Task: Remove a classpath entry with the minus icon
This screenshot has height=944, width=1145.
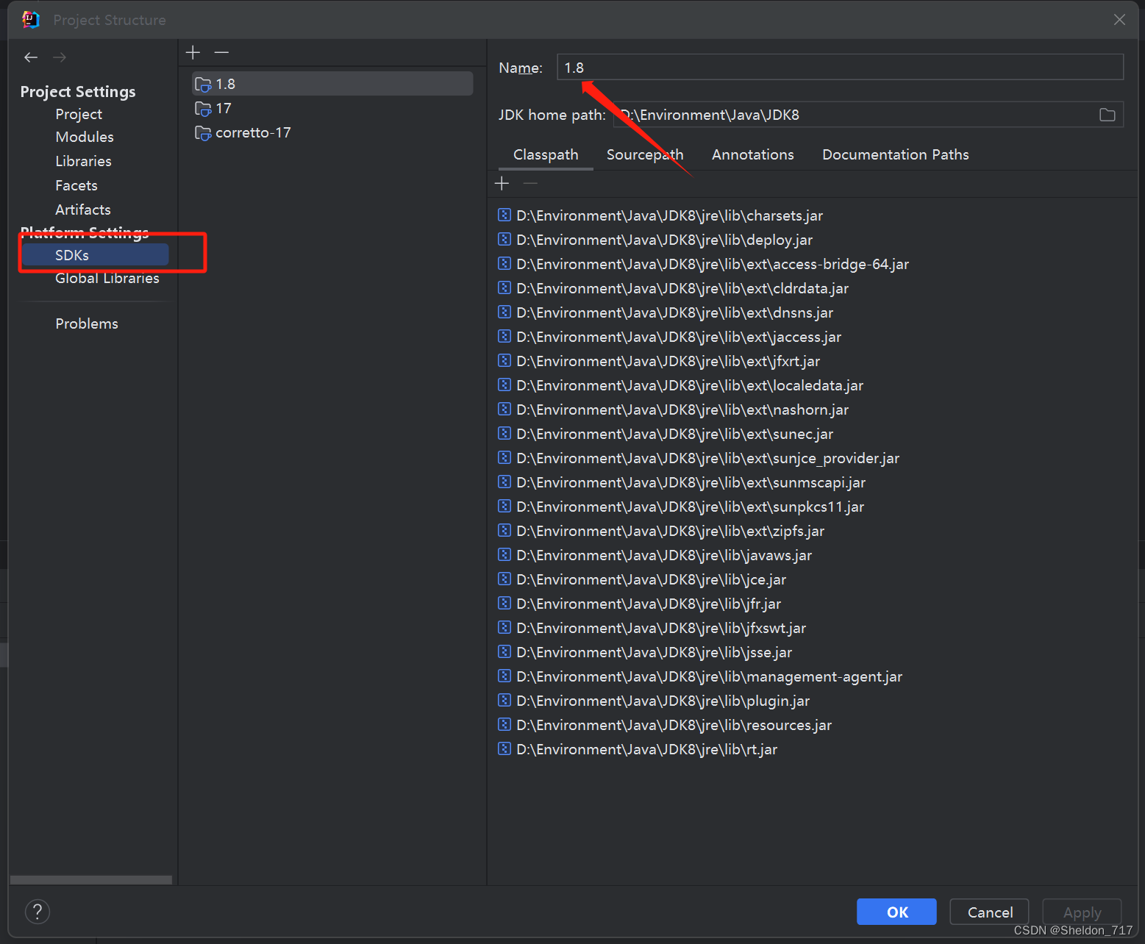Action: 529,183
